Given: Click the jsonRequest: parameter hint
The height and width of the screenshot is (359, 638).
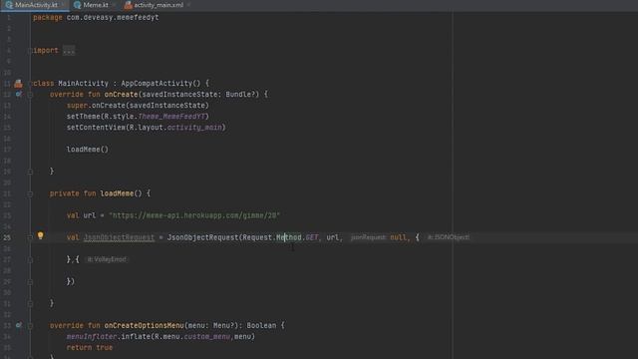Looking at the screenshot, I should 368,237.
